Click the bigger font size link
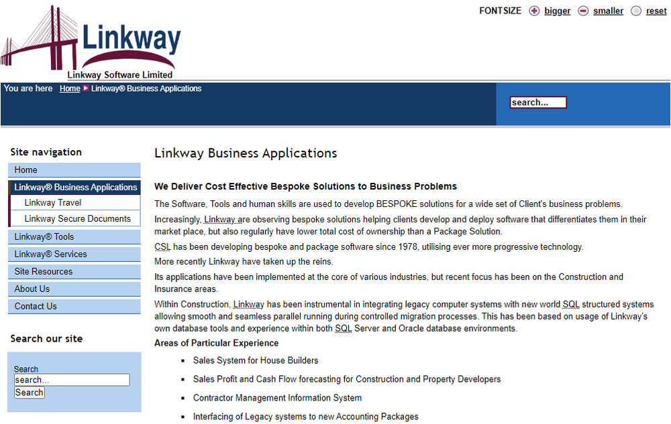 (557, 11)
